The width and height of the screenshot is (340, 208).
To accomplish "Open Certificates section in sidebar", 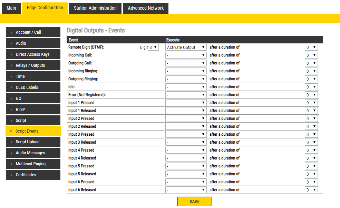I will tap(33, 175).
